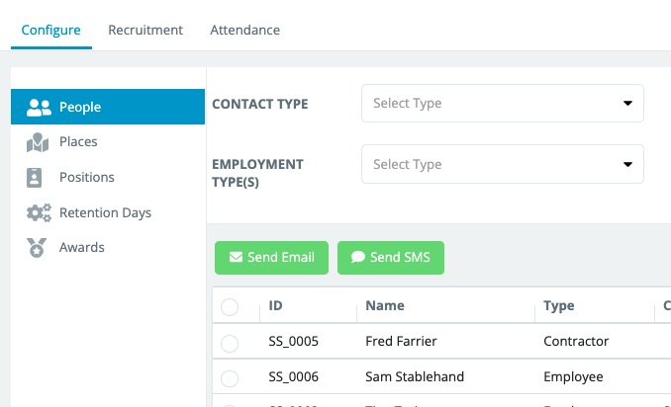
Task: Open Retention Days in the sidebar
Action: pyautogui.click(x=105, y=212)
